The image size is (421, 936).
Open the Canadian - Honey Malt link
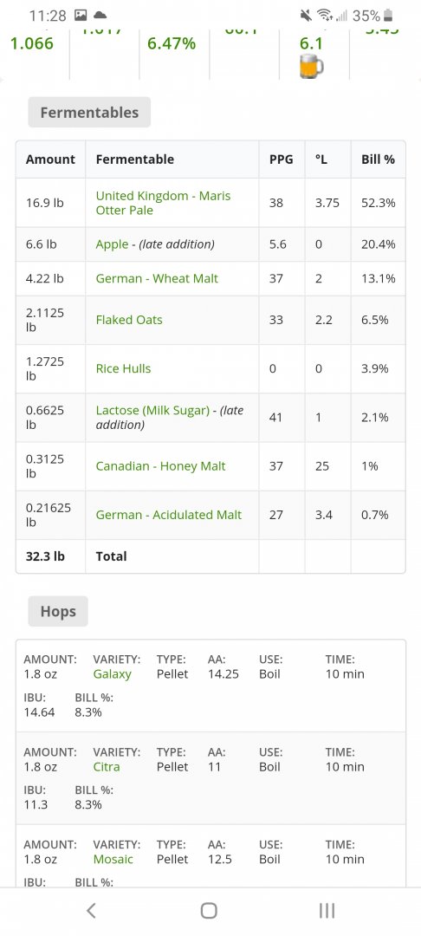(x=160, y=466)
